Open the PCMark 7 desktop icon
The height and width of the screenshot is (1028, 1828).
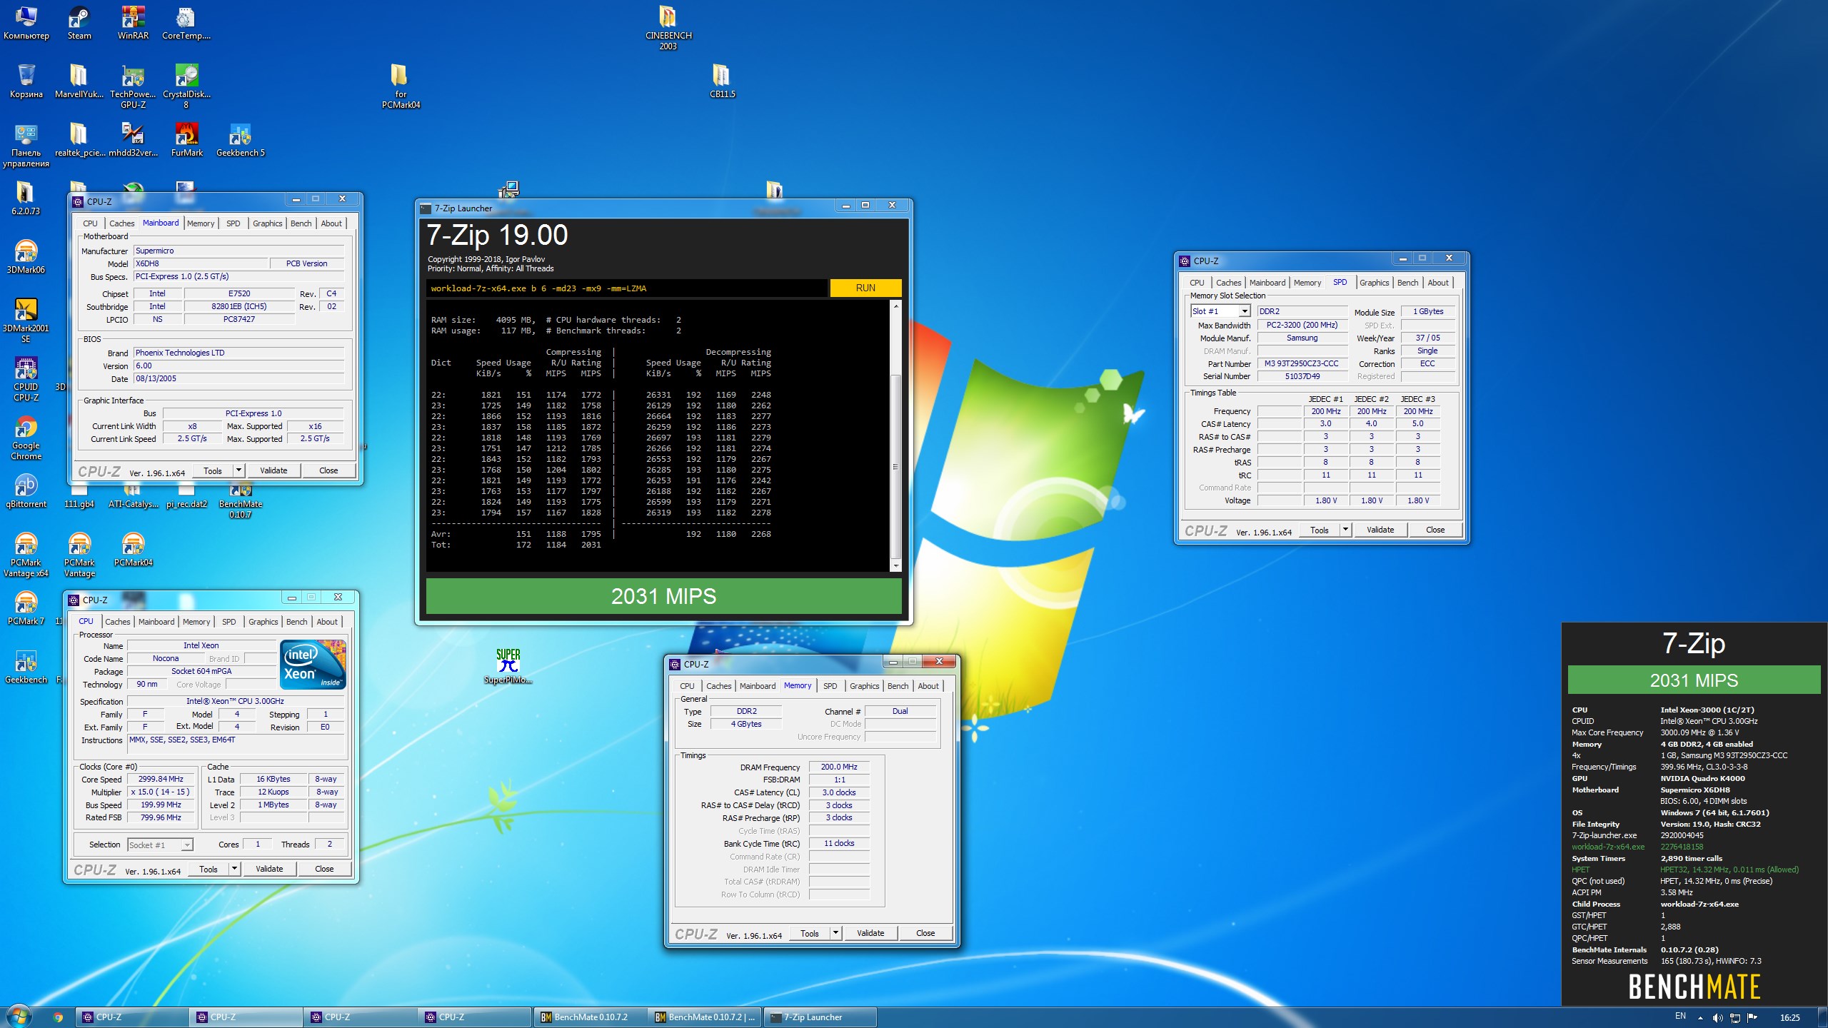[x=26, y=608]
